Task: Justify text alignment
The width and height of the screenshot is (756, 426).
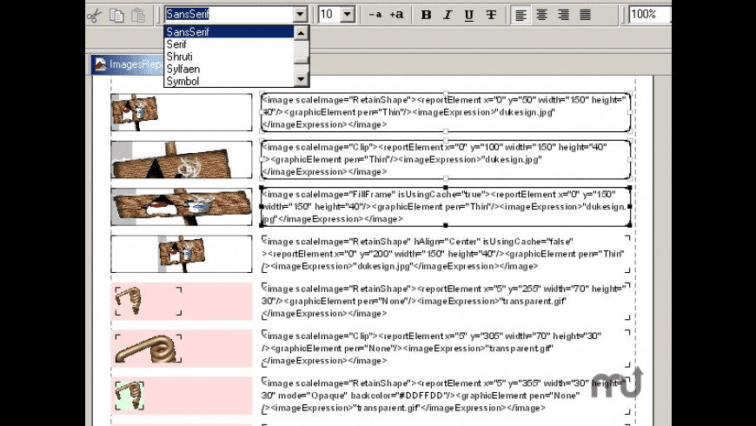Action: click(585, 15)
